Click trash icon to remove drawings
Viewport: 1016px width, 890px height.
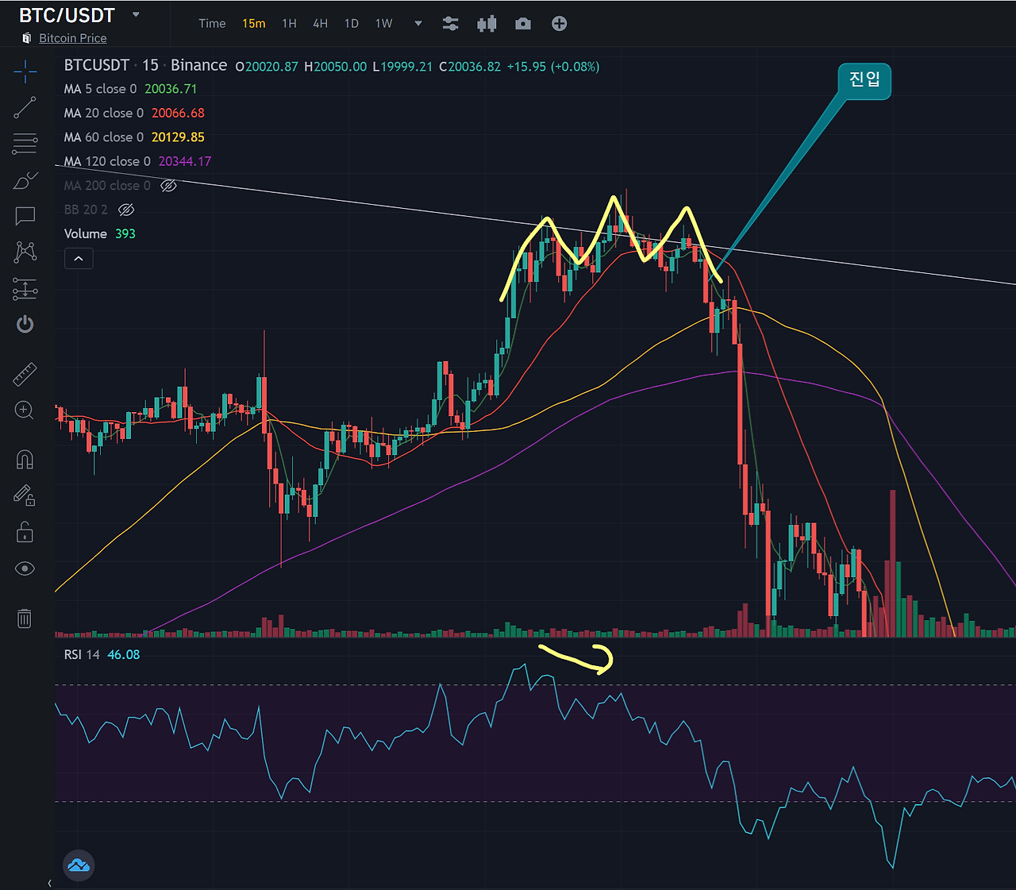(25, 618)
